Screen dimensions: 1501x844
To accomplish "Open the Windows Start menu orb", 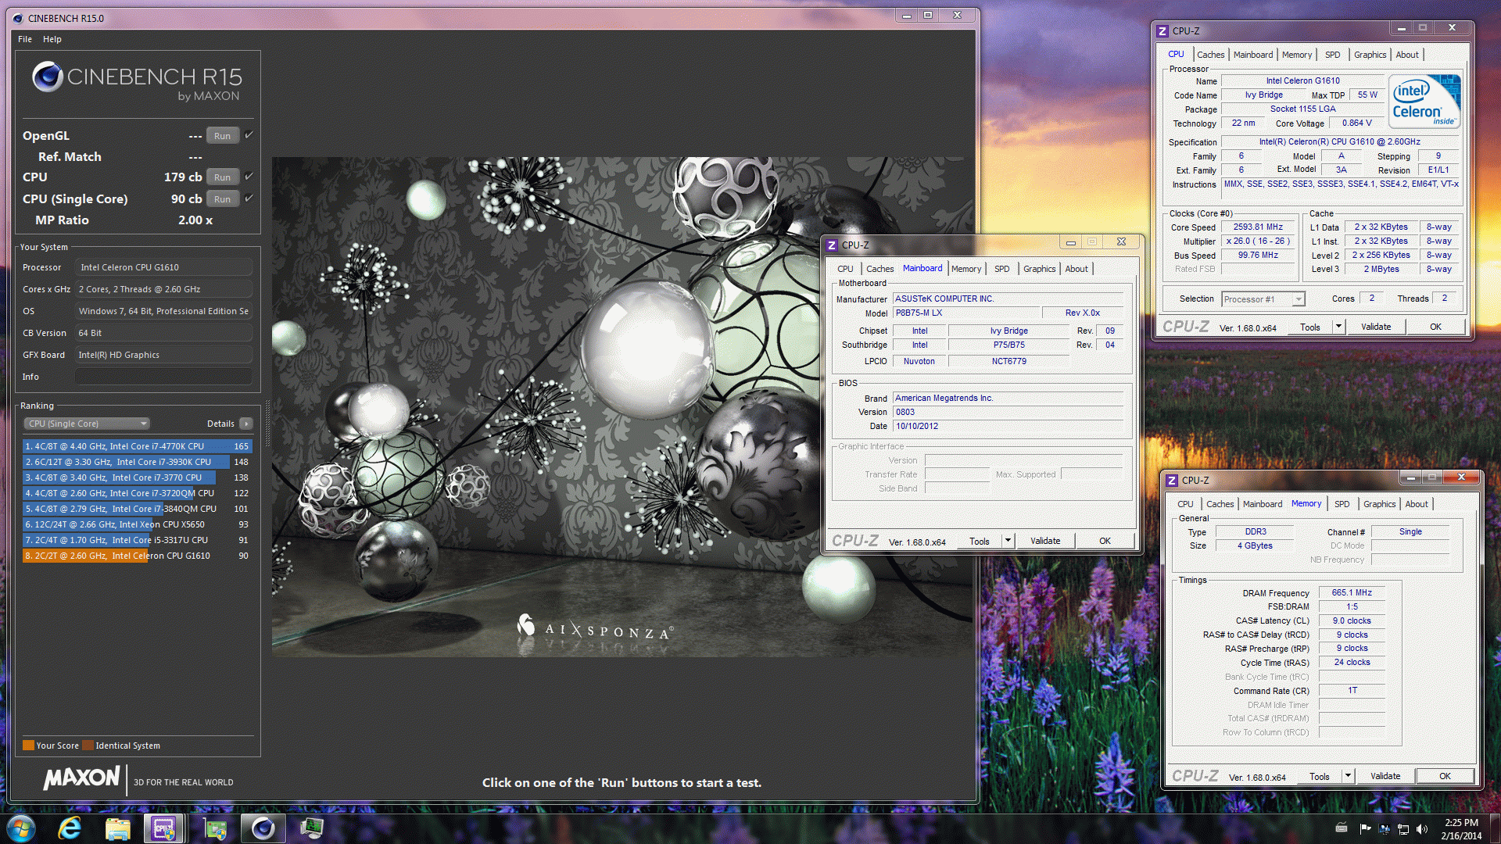I will point(21,828).
